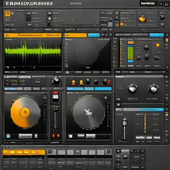Click the second yellow button in the center knob row
The image size is (170, 170).
coord(81,82)
